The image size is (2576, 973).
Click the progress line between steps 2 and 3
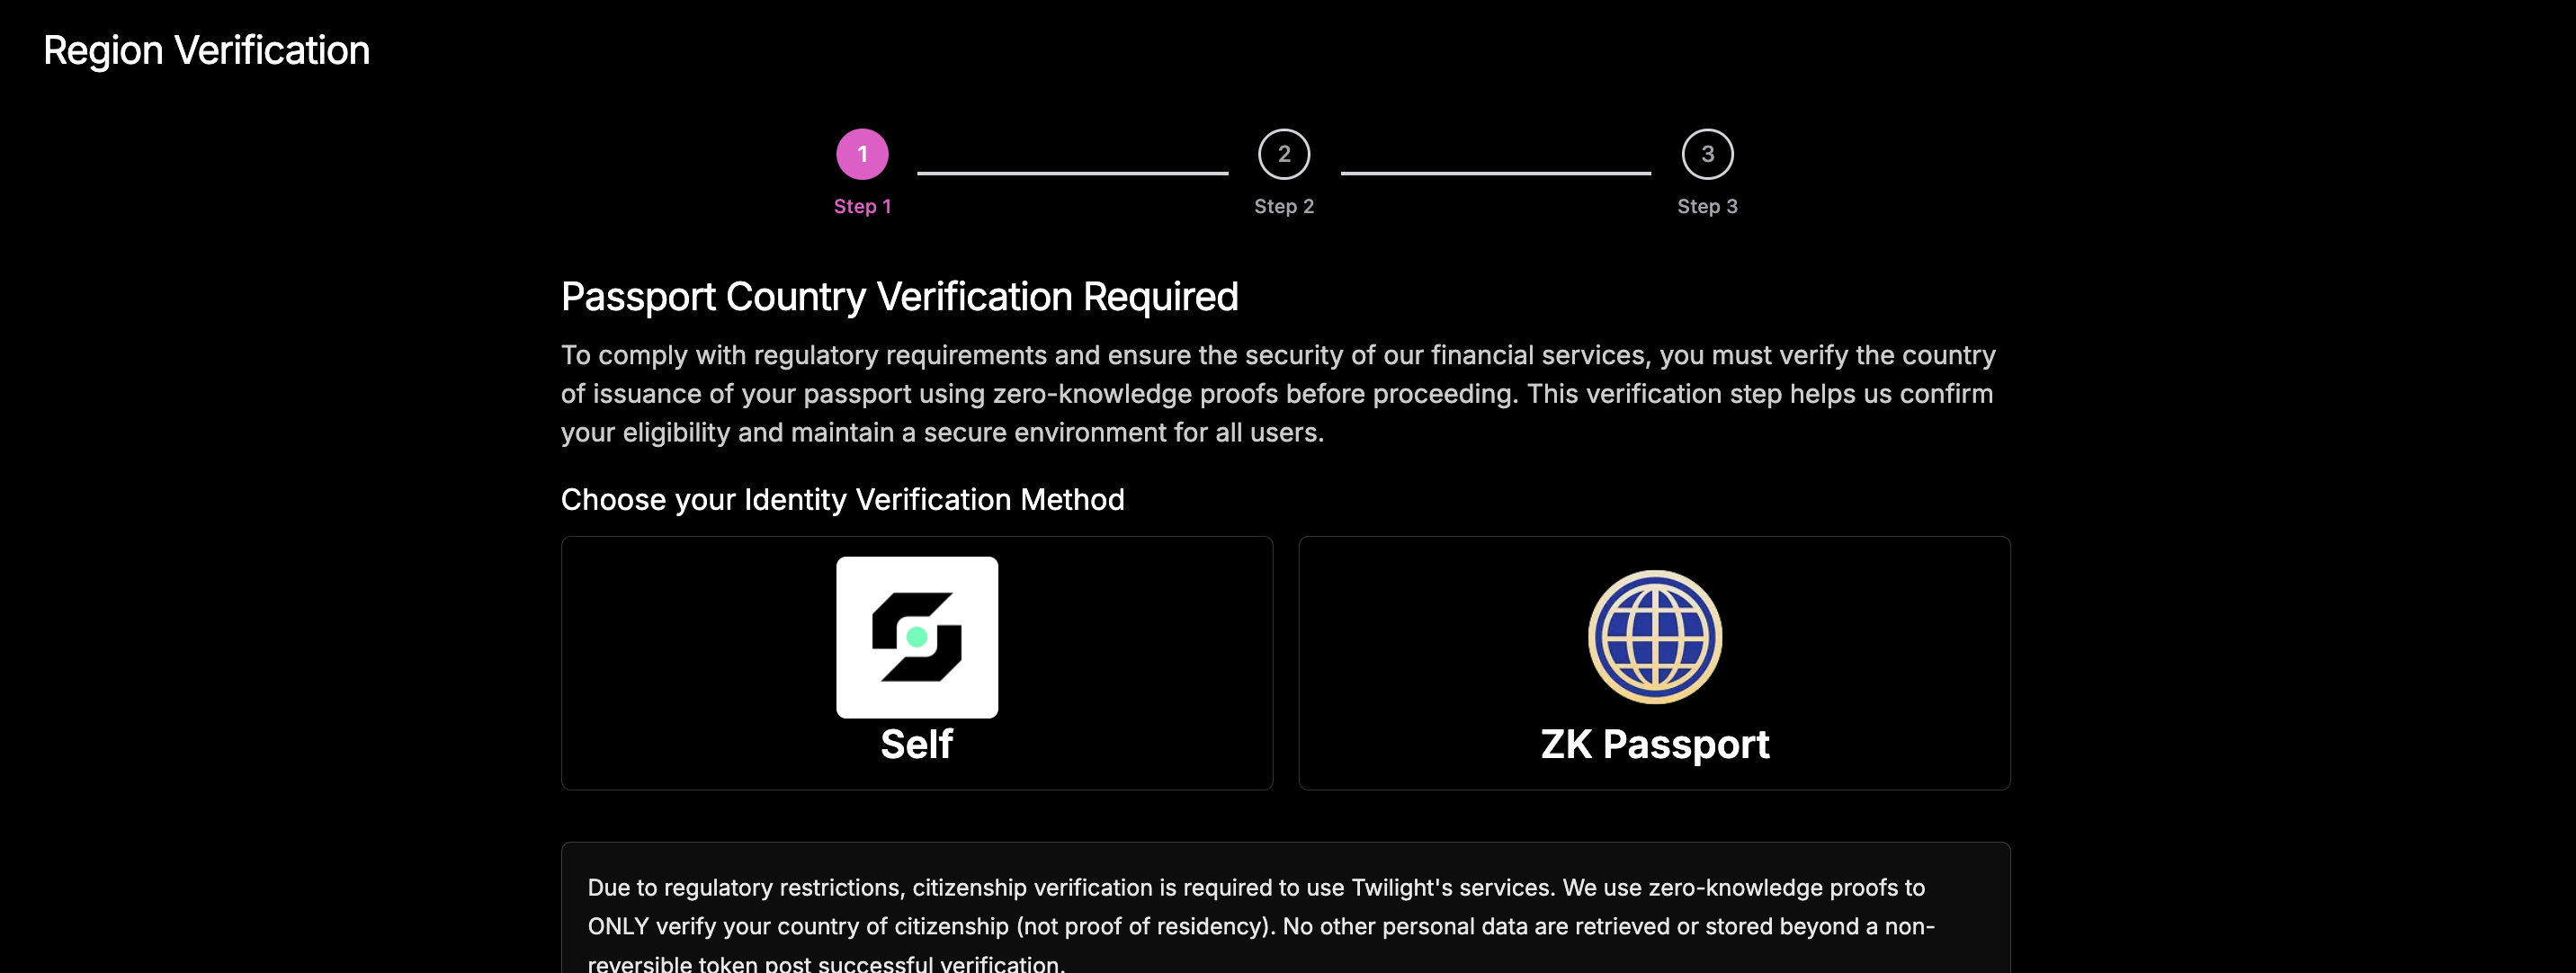click(x=1495, y=173)
